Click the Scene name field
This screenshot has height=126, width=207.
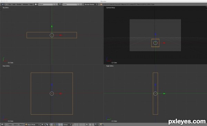(x=70, y=4)
